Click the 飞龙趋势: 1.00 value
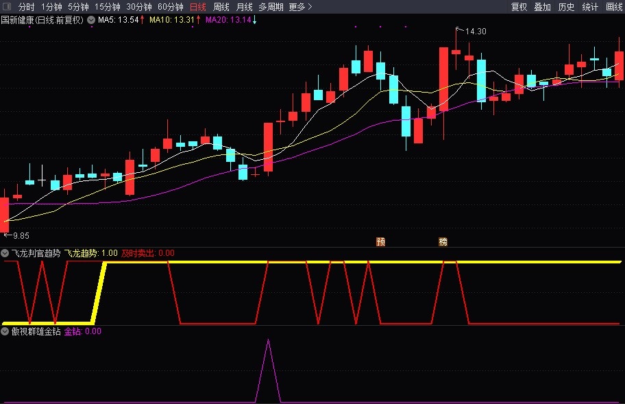625x404 pixels. click(91, 253)
